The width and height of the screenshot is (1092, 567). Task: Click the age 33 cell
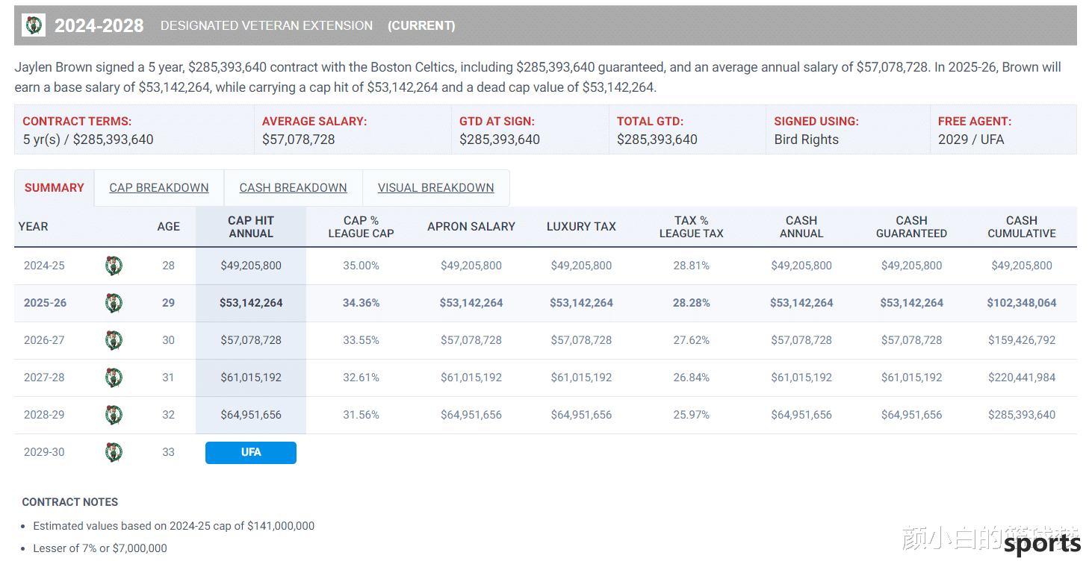[x=169, y=452]
